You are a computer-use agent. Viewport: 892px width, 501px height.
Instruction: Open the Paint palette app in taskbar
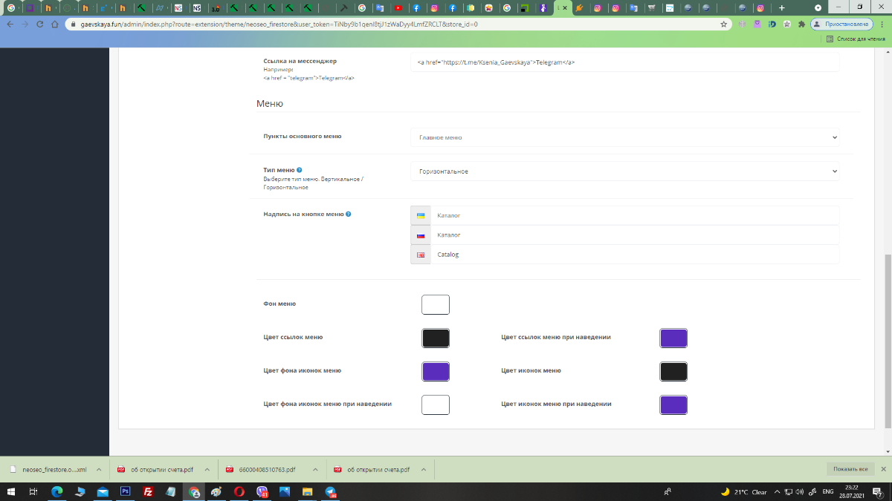[216, 491]
